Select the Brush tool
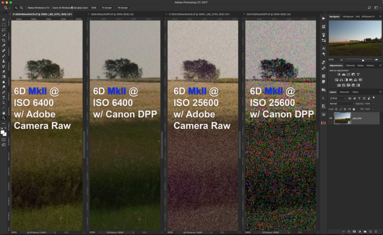The width and height of the screenshot is (383, 235). [4, 56]
